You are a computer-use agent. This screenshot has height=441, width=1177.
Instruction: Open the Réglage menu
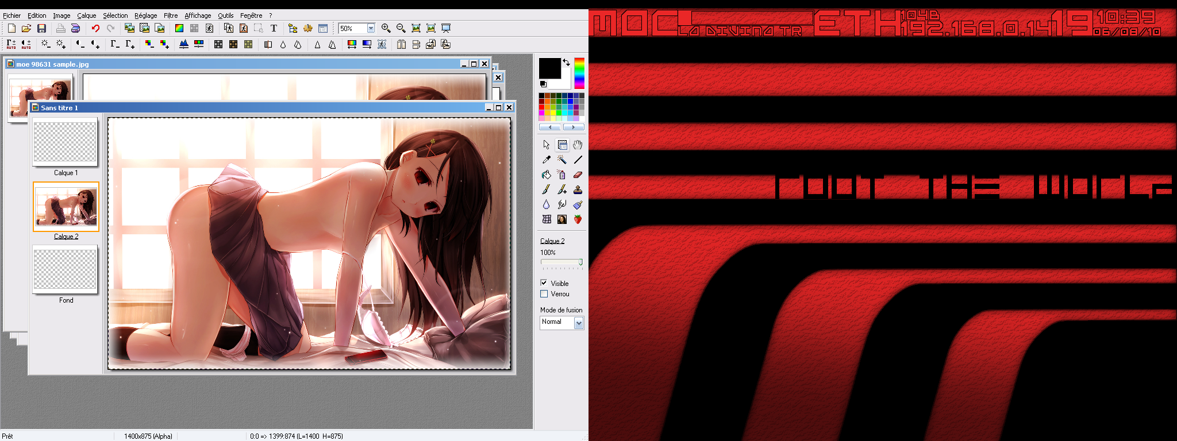pyautogui.click(x=146, y=16)
